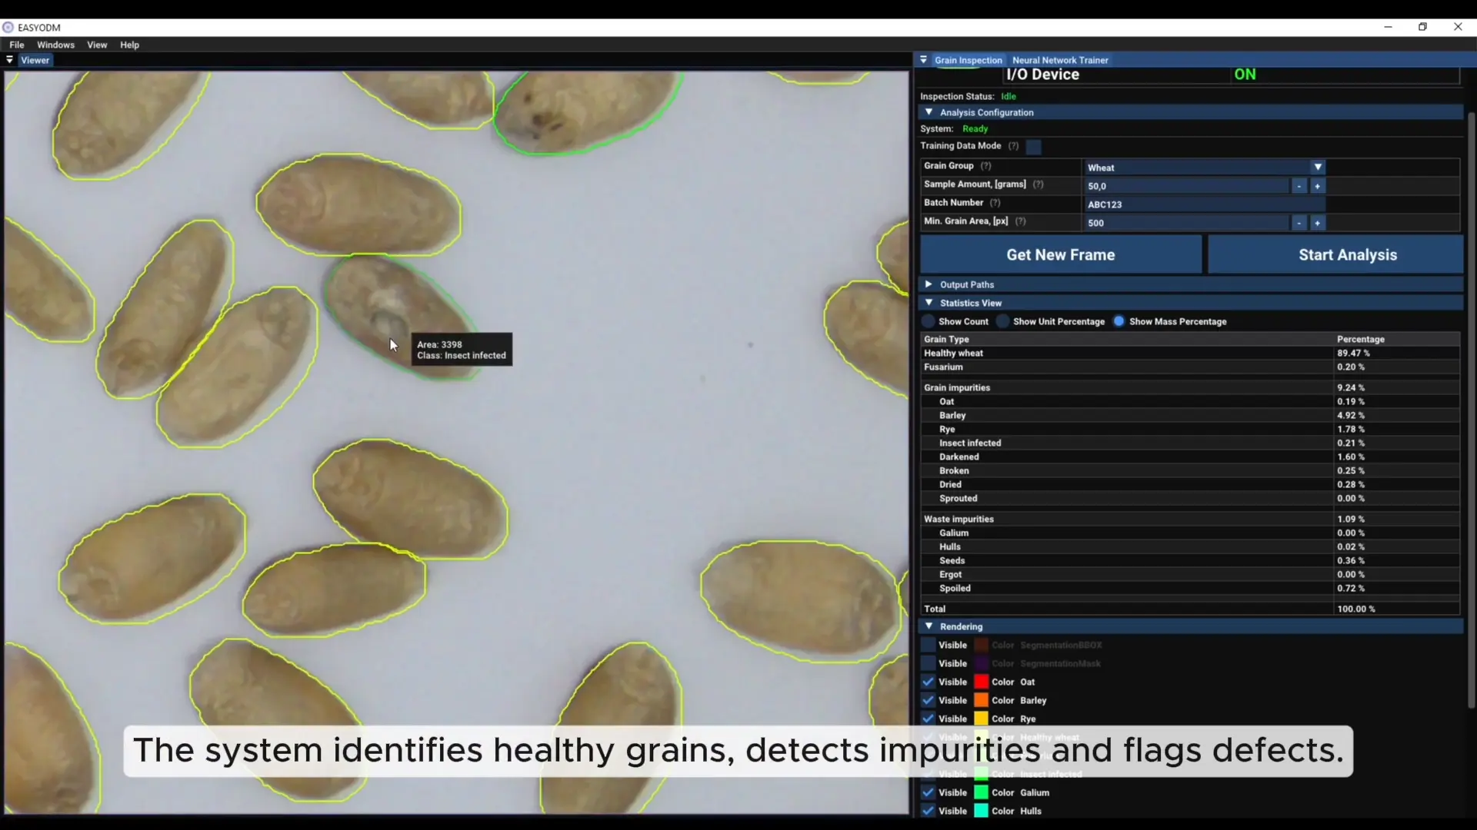Switch to the Neural Network Trainer tab
The width and height of the screenshot is (1477, 830).
pos(1060,60)
